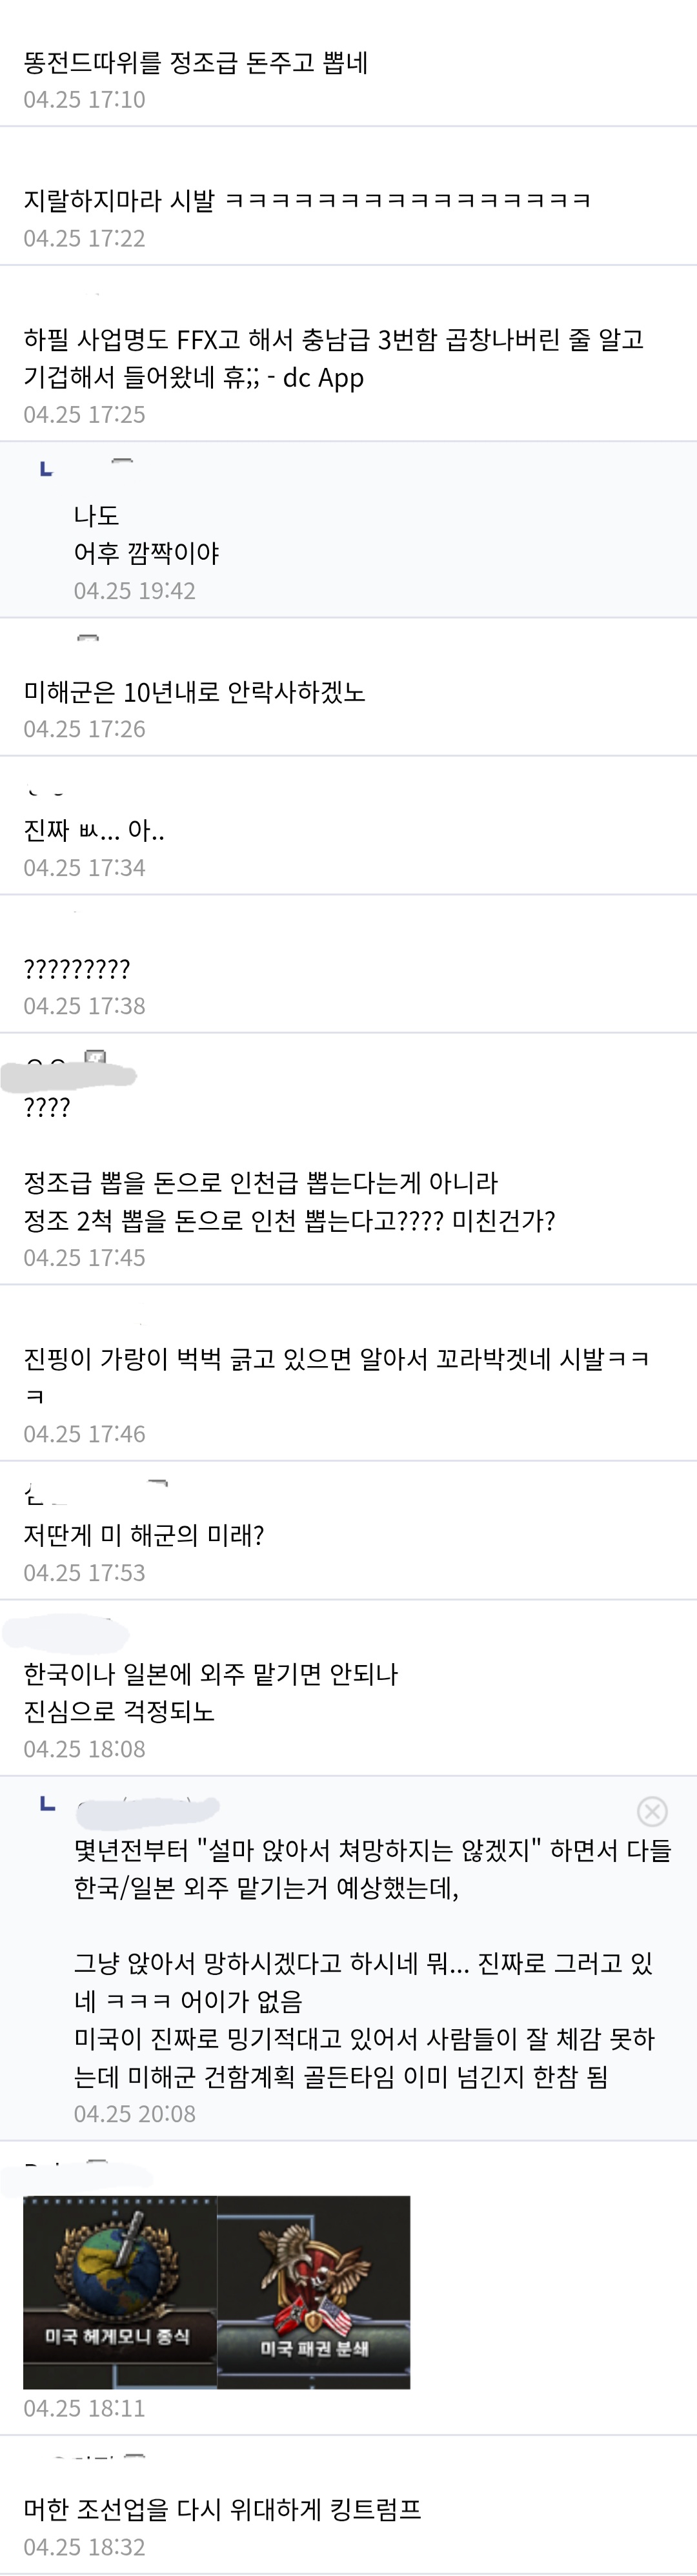The image size is (697, 2576).
Task: Click the comment '저딴게 미 해군의 미래?'
Action: [144, 1535]
